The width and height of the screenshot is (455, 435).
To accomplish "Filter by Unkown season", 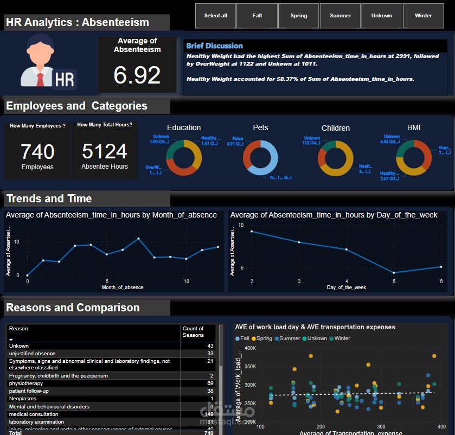I will (382, 16).
